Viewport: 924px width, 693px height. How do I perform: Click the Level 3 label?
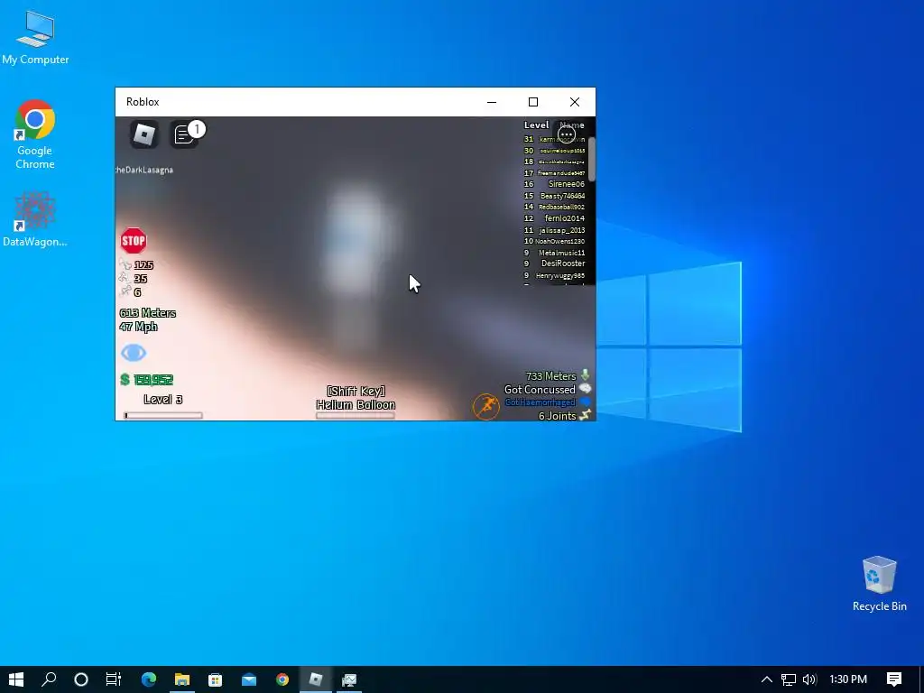(x=163, y=400)
